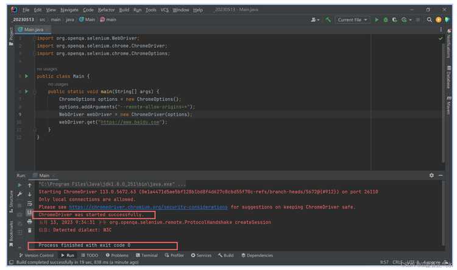Click the Profiler run icon in toolbar
The width and height of the screenshot is (457, 270).
(404, 20)
